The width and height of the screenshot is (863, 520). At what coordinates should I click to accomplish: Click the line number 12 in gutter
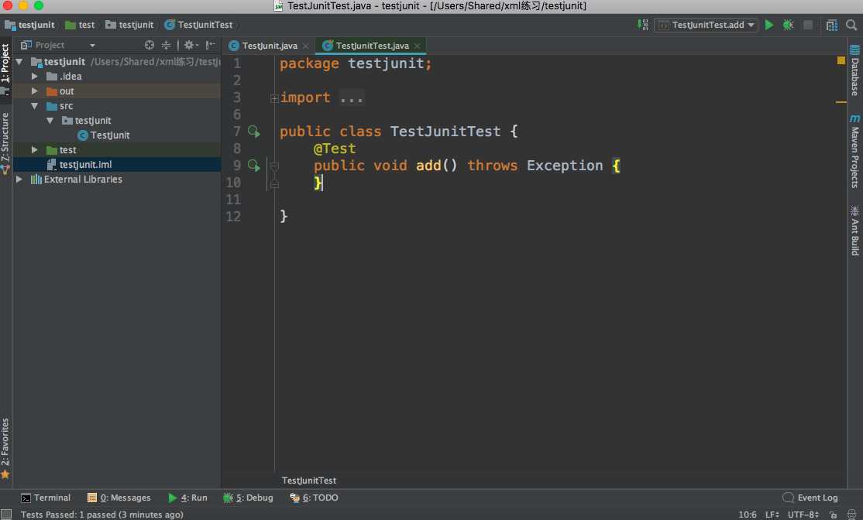(x=233, y=217)
